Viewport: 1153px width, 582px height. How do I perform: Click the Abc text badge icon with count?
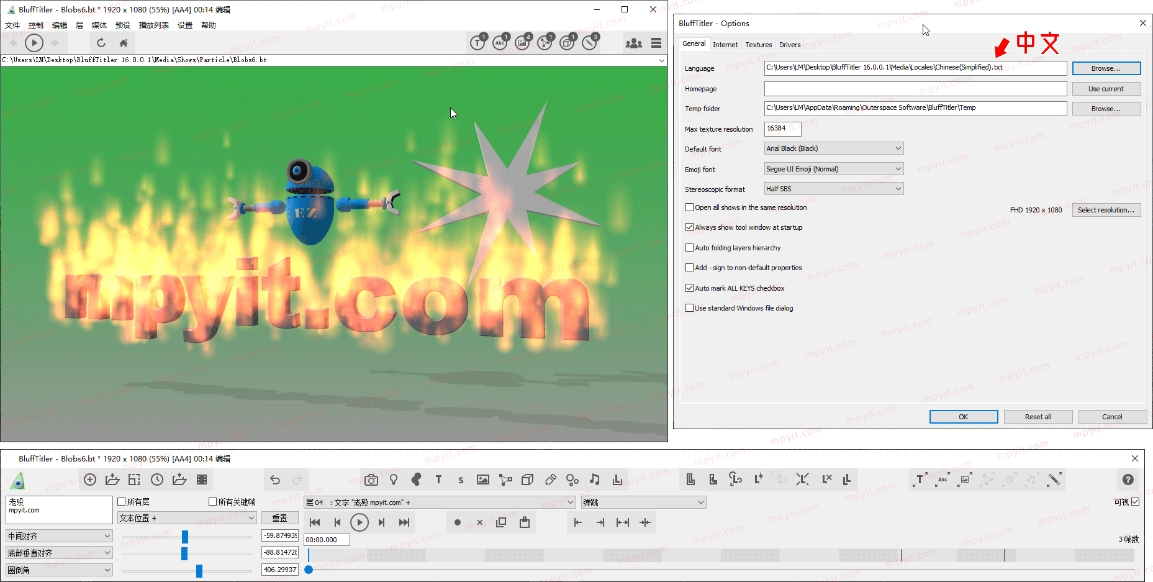[x=500, y=42]
